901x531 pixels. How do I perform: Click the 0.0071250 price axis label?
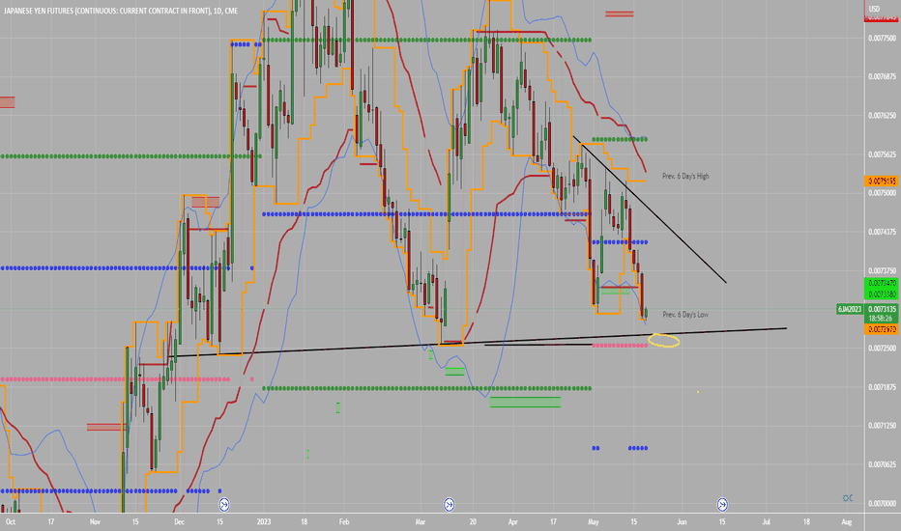(x=882, y=426)
